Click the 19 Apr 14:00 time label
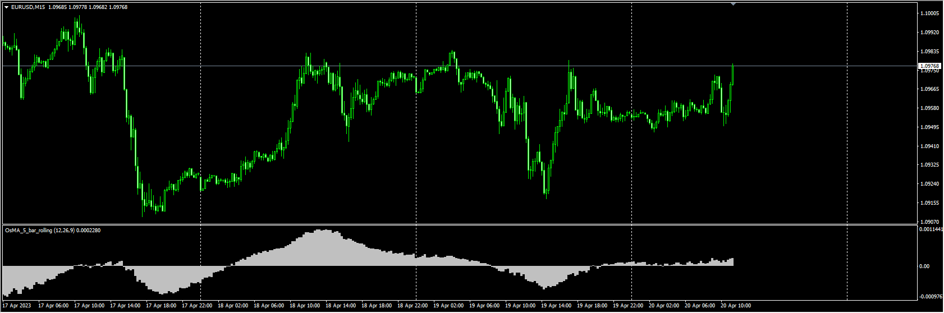Image resolution: width=944 pixels, height=313 pixels. [557, 306]
